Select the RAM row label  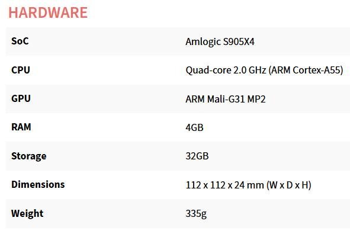pos(21,127)
